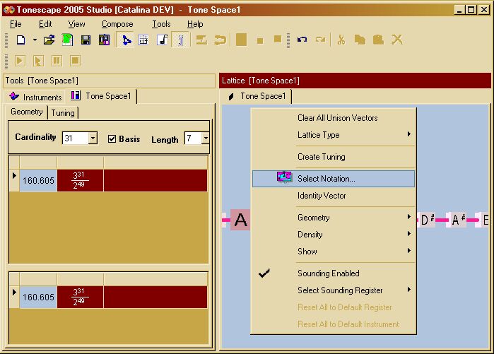
Task: Select the Geometry tab
Action: click(26, 112)
